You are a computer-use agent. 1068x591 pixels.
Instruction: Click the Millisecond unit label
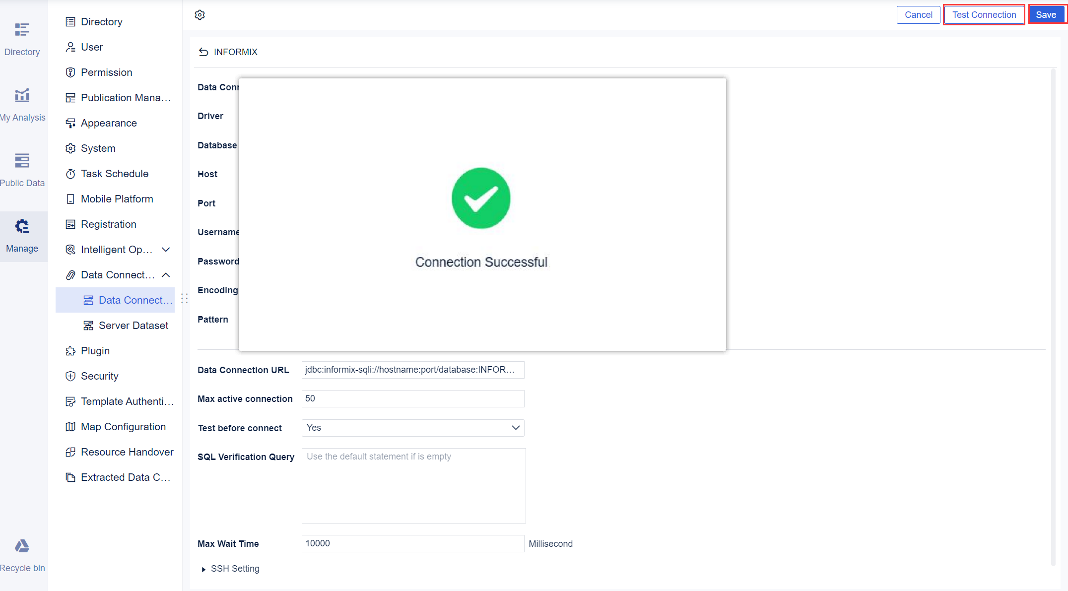tap(550, 544)
